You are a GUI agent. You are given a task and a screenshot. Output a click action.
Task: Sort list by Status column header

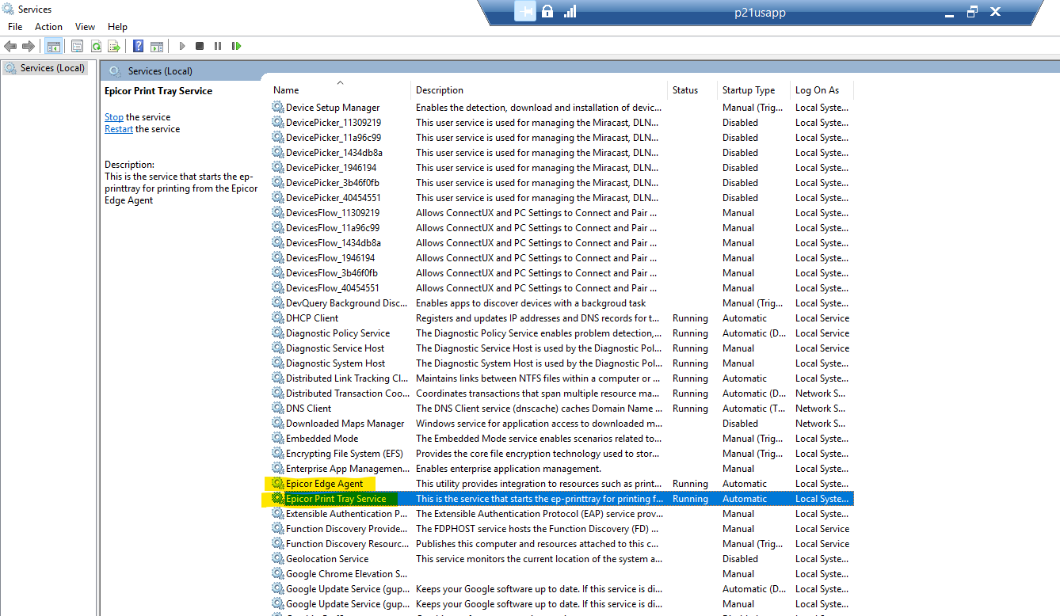[684, 90]
